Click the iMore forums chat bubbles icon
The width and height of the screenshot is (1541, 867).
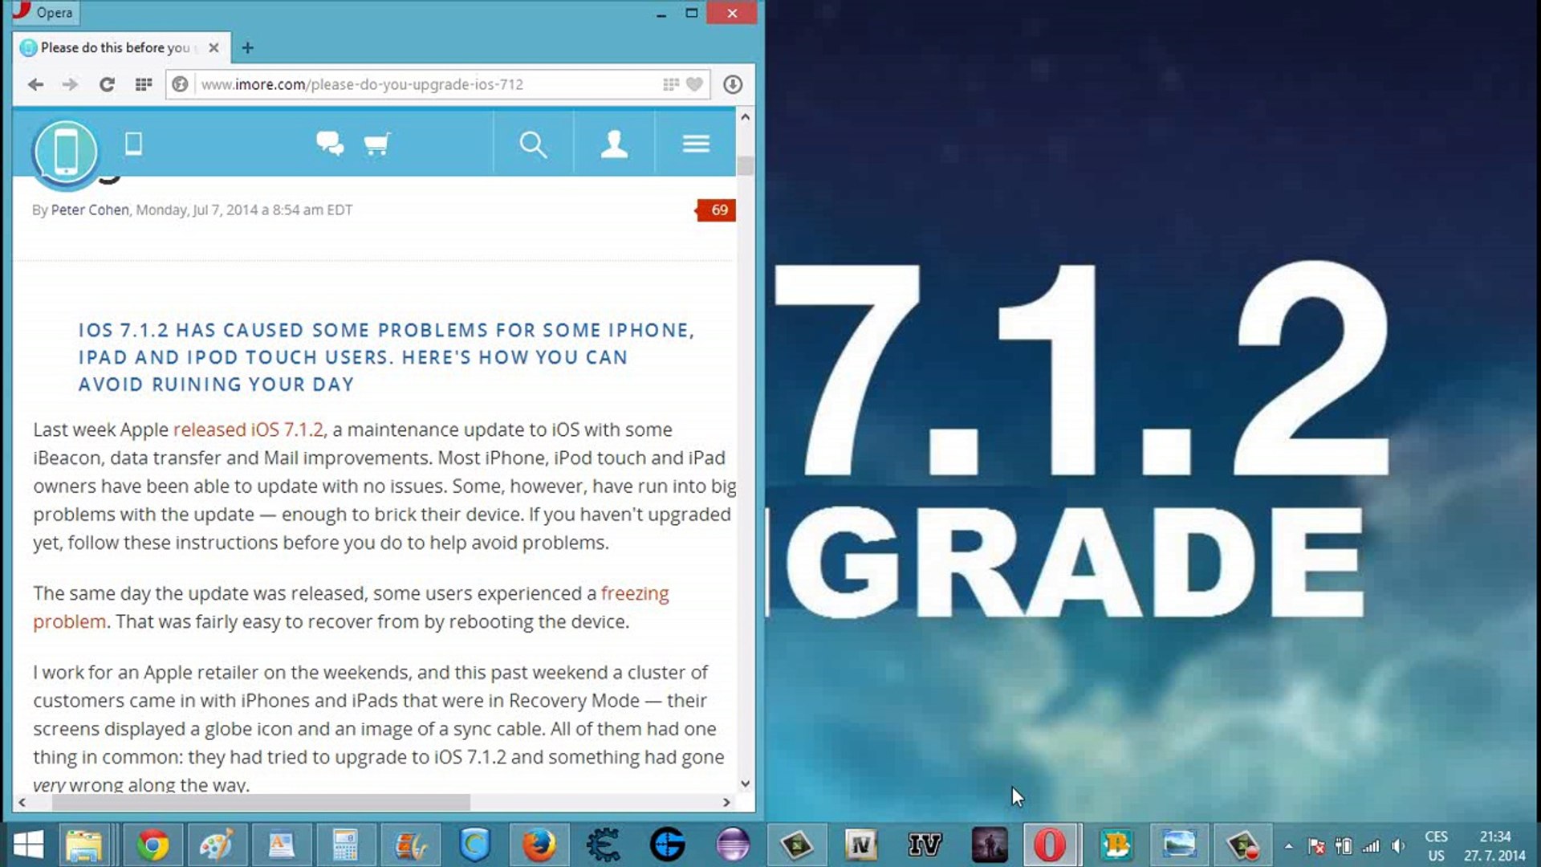point(329,144)
